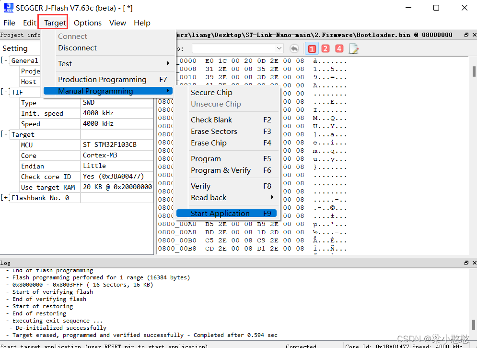Open the Target menu
The image size is (477, 348).
[x=55, y=23]
